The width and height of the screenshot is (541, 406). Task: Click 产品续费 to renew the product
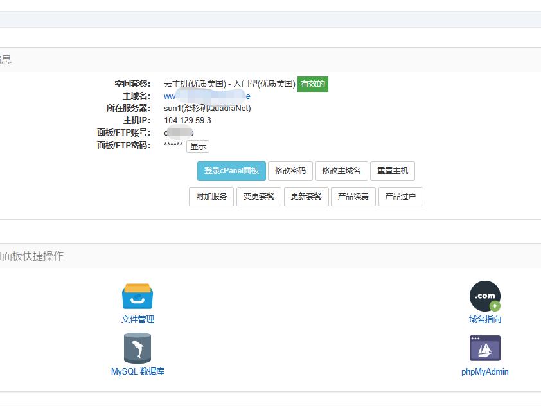(x=353, y=197)
